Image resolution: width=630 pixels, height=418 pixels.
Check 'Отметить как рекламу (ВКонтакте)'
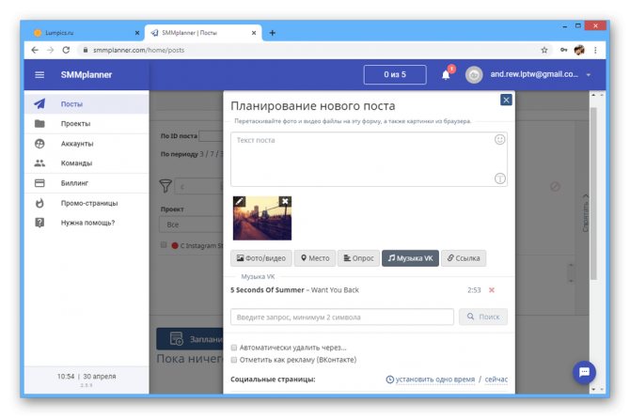[234, 360]
